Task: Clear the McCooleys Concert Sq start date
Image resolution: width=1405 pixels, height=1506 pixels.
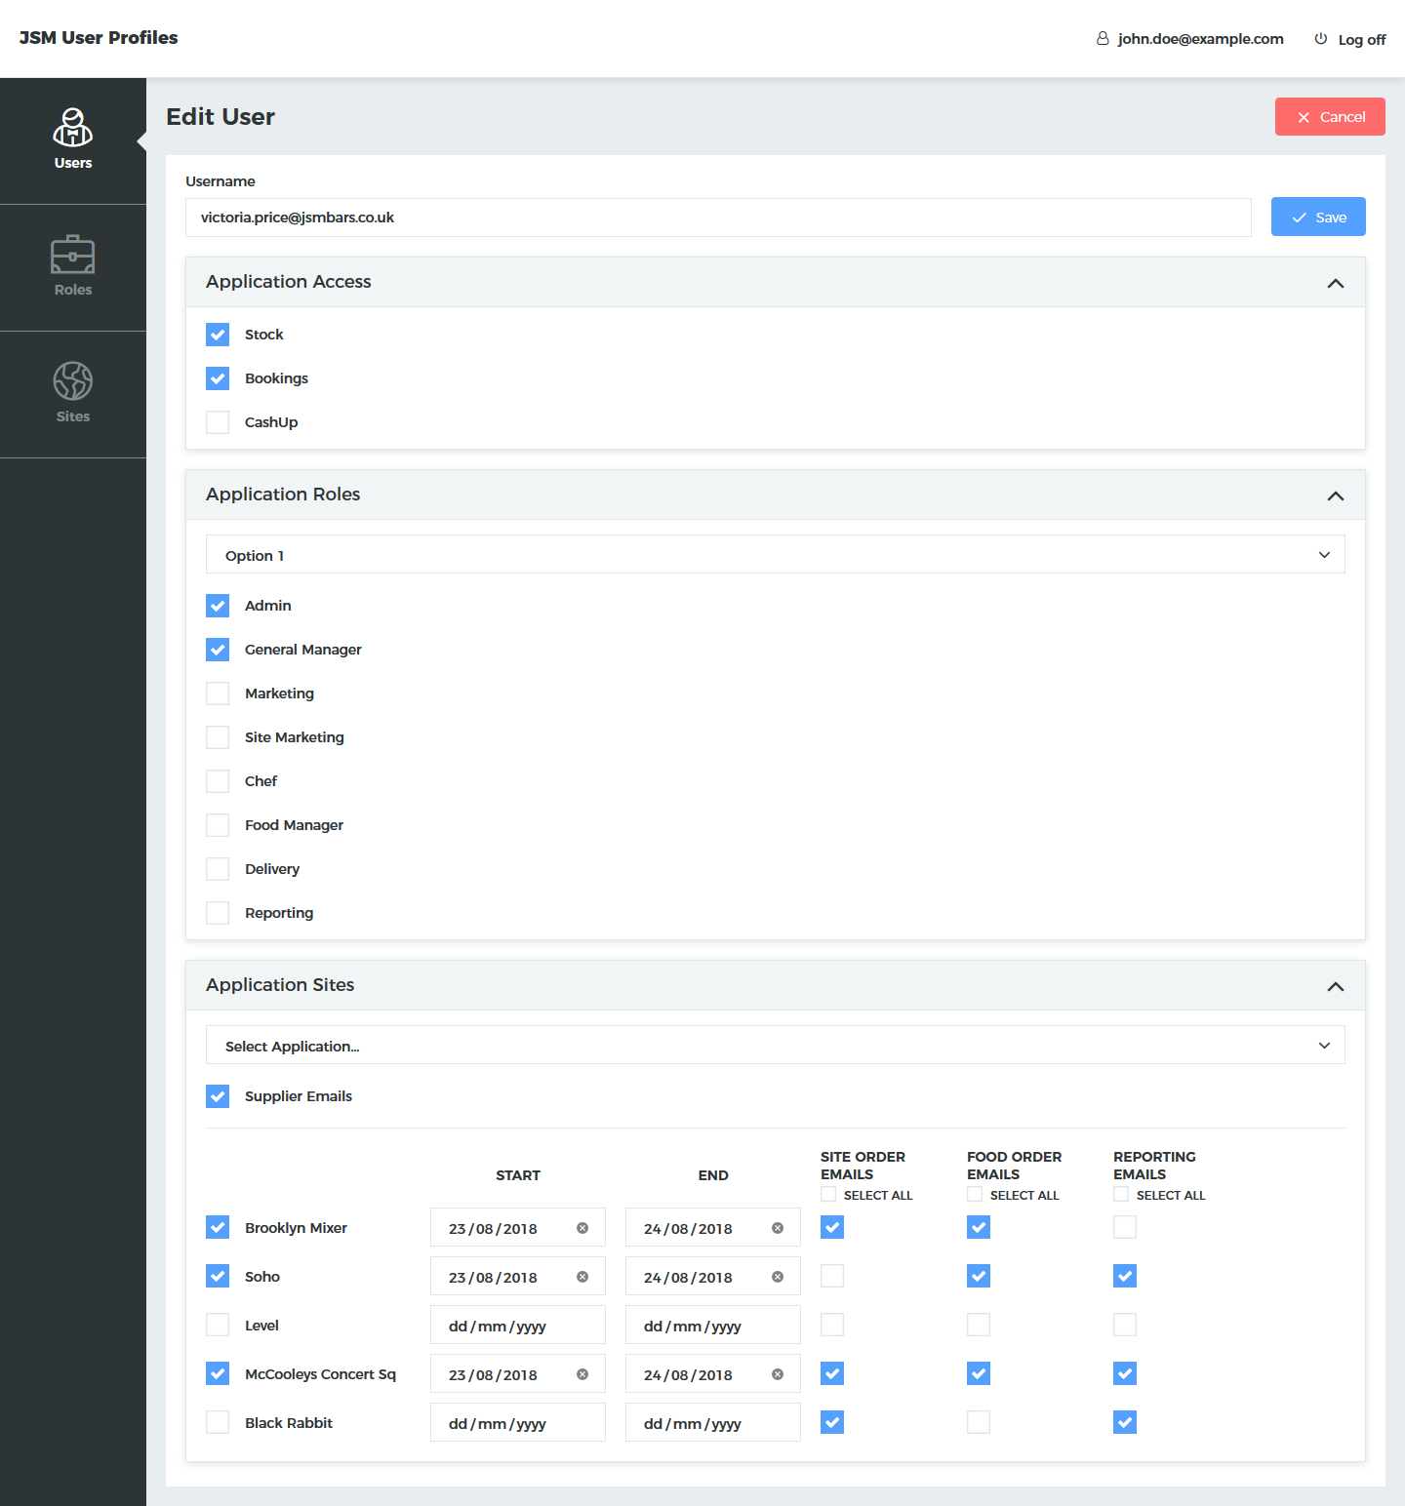Action: (582, 1374)
